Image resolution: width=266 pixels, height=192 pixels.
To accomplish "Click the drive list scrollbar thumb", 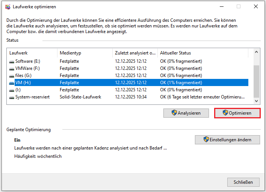I will click(x=256, y=82).
